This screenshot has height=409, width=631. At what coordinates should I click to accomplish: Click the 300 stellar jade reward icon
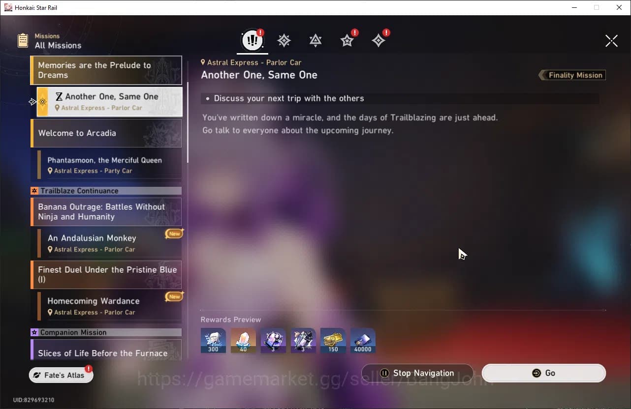(x=213, y=341)
